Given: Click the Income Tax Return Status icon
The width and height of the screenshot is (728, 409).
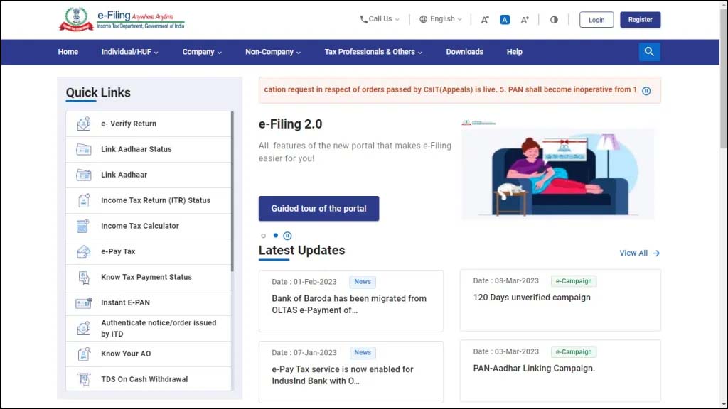Looking at the screenshot, I should (84, 200).
